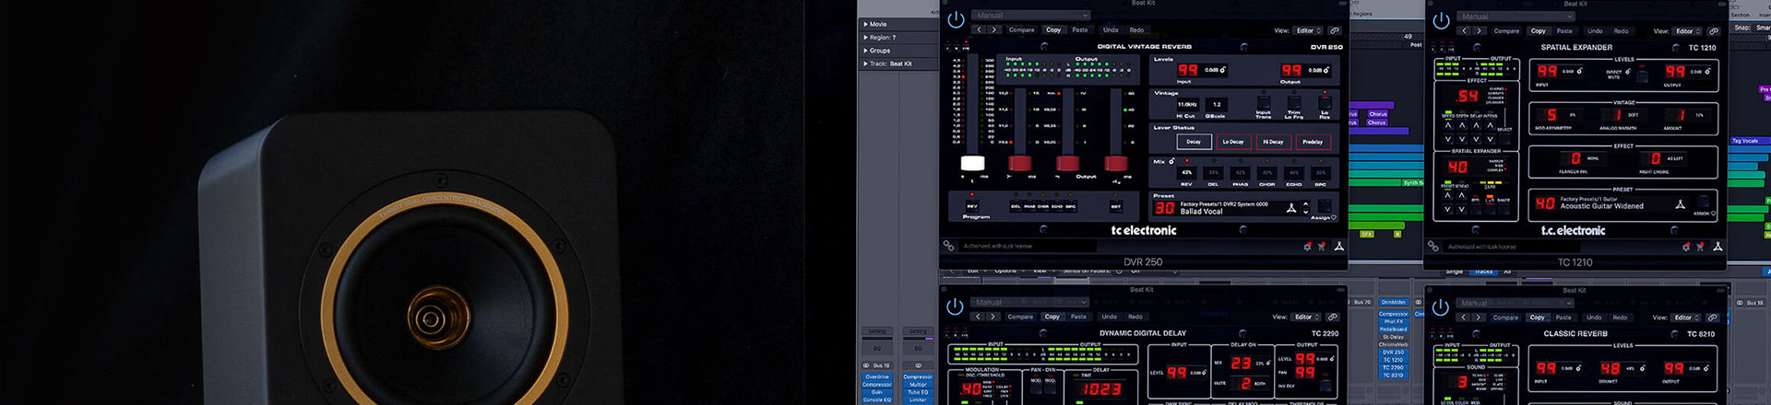Click tc electronic logo icon in DVR 250 footer
Viewport: 1771px width, 405px height.
[x=1338, y=247]
